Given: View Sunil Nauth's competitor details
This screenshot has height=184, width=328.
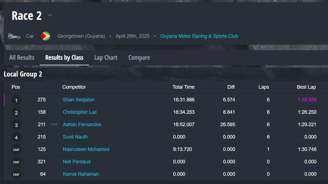Looking at the screenshot, I should tap(75, 137).
